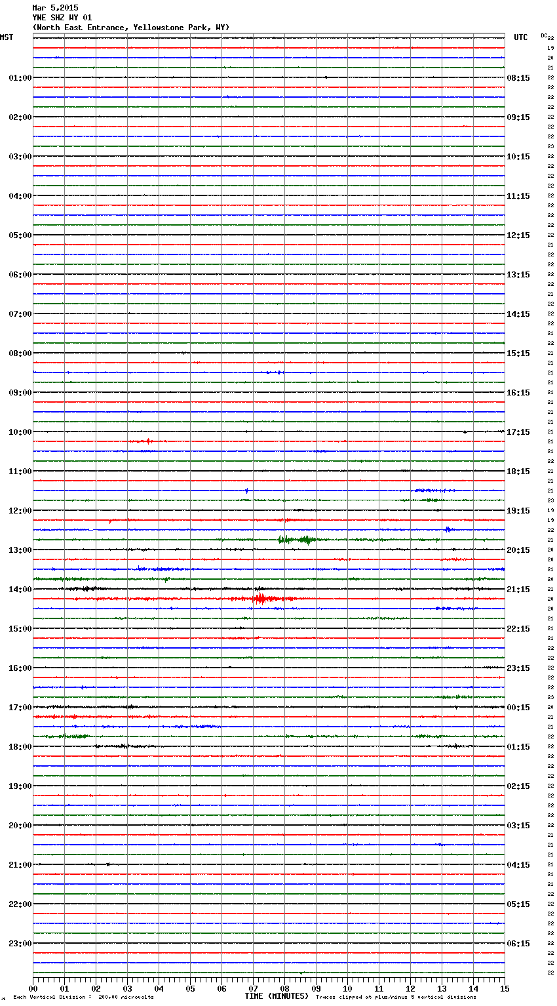Click the "05:15" UTC time label
The height and width of the screenshot is (1006, 557).
click(x=518, y=904)
